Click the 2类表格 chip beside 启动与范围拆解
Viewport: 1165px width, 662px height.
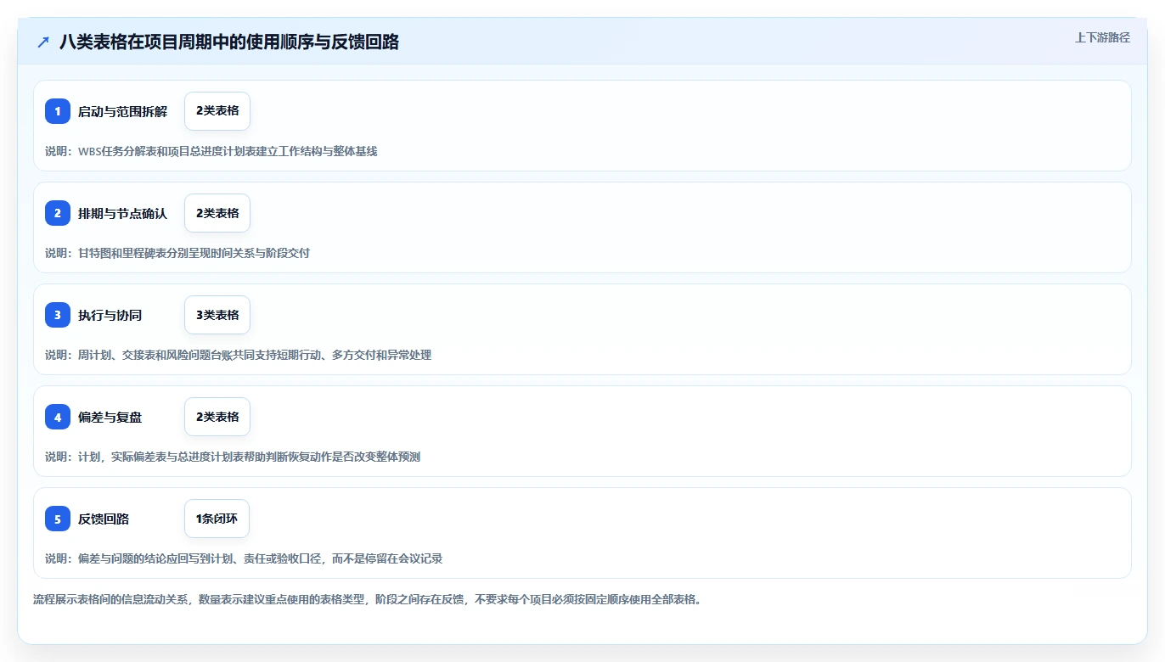[217, 111]
